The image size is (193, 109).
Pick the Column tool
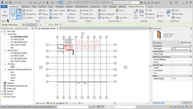(x=29, y=18)
